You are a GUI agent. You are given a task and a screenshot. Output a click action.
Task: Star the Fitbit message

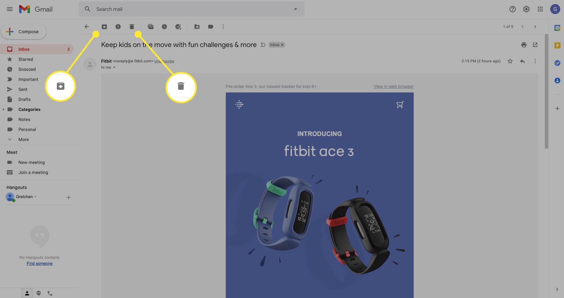[x=510, y=61]
